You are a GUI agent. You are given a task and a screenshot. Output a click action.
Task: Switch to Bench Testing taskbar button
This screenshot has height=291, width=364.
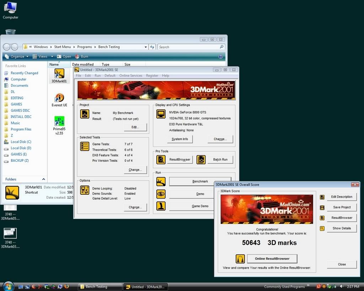(100, 287)
